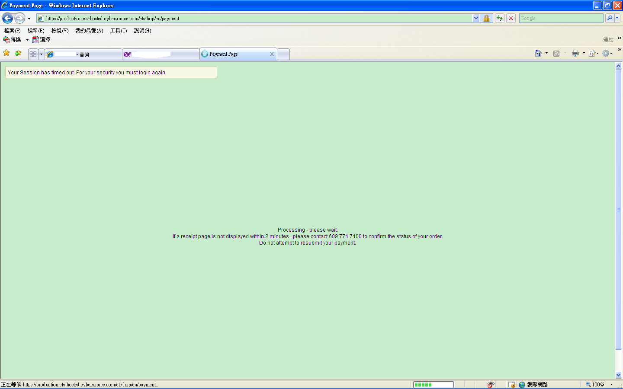Screen dimensions: 623x389
Task: Open the 我的最愛(A) menu
Action: (x=89, y=31)
